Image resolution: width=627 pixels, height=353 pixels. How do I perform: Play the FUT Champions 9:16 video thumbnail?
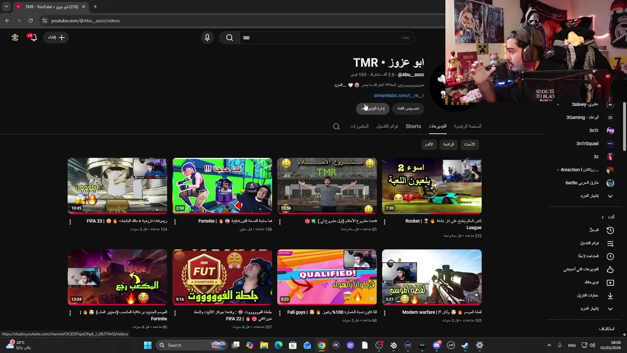tap(222, 277)
